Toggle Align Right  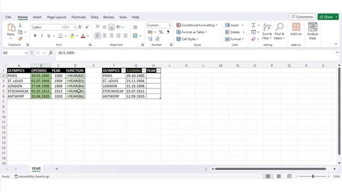(x=112, y=36)
